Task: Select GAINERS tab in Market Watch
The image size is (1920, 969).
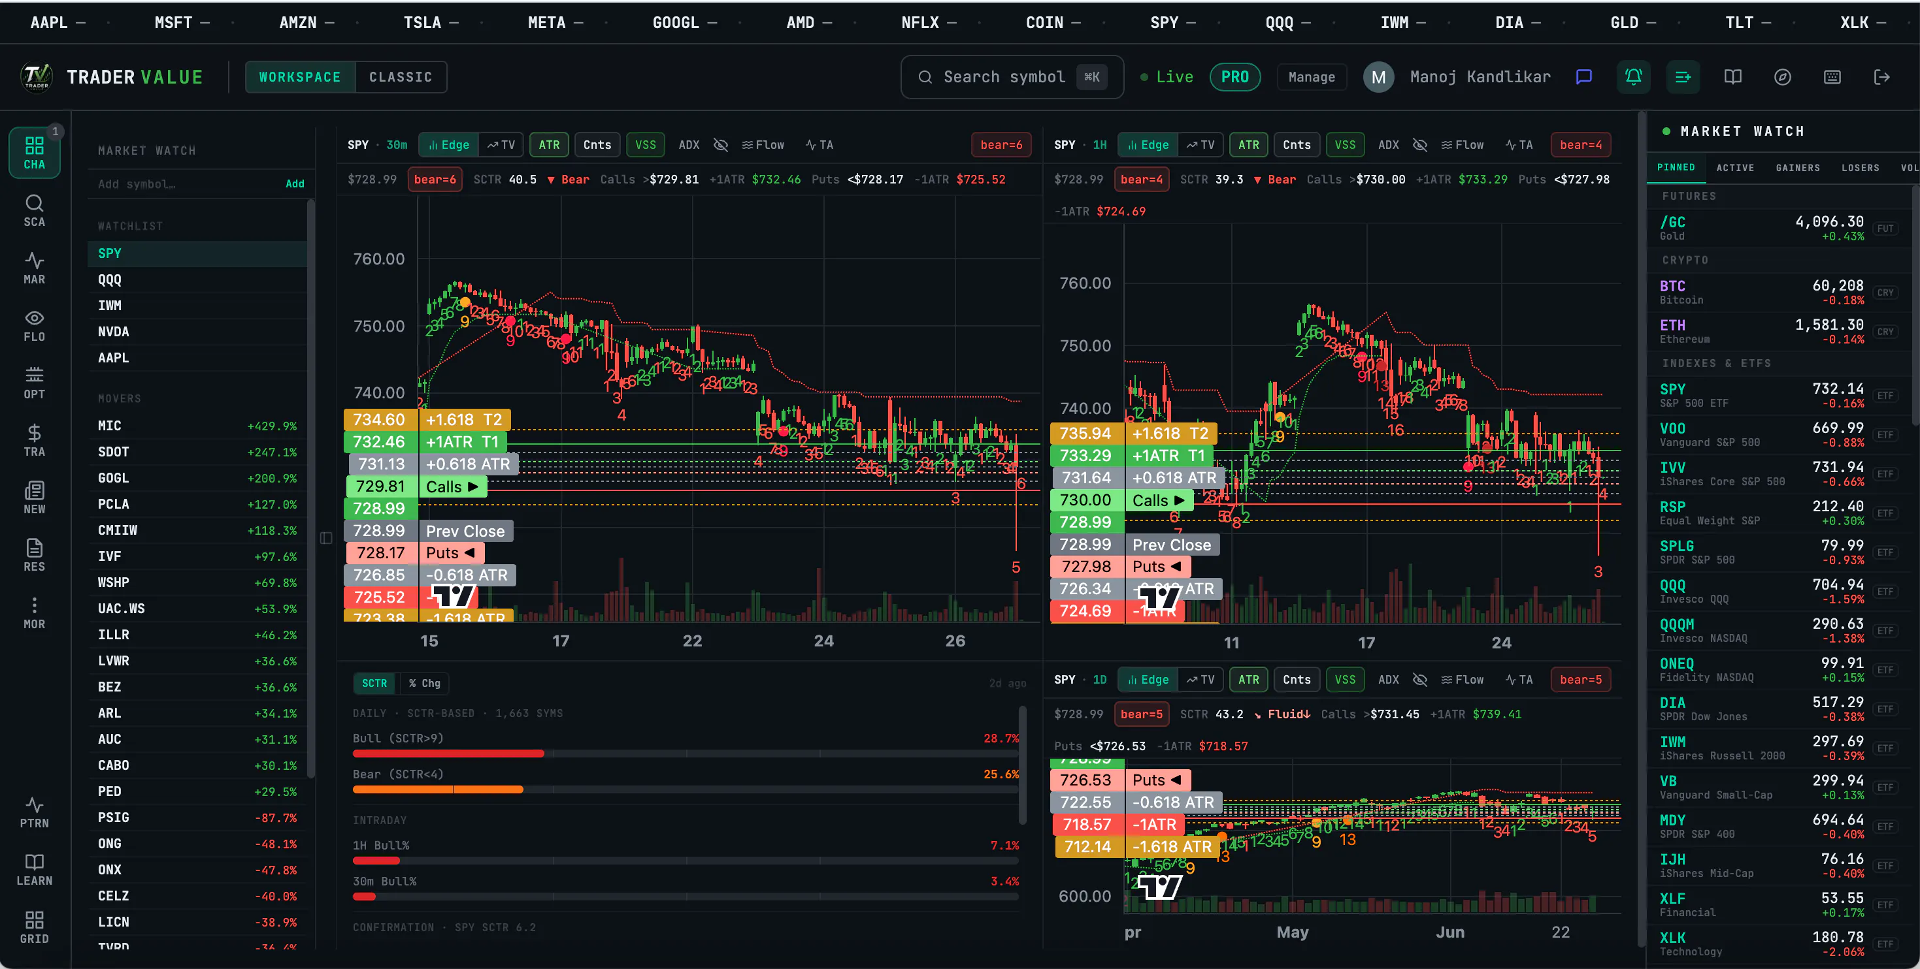Action: pos(1798,168)
